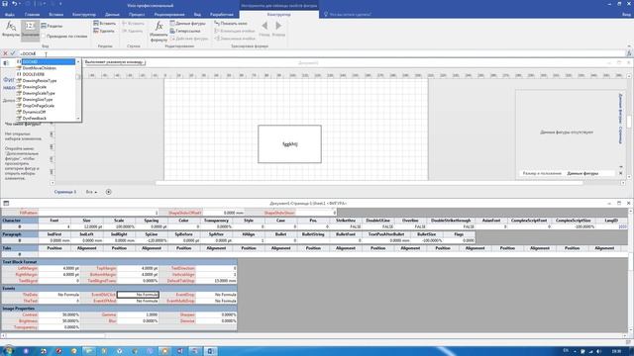Click the Вперёд right arrow

click(x=278, y=29)
